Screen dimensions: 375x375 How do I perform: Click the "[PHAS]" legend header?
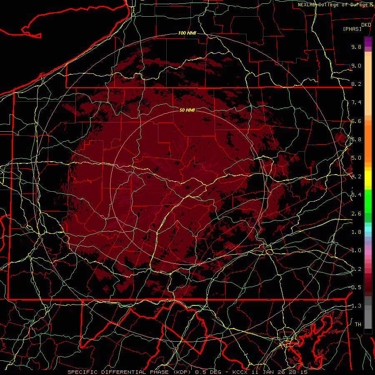click(352, 29)
